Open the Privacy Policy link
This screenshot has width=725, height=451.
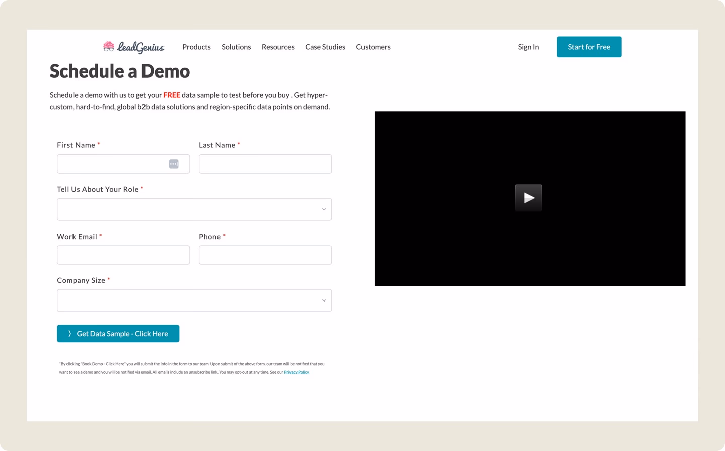[x=297, y=372]
